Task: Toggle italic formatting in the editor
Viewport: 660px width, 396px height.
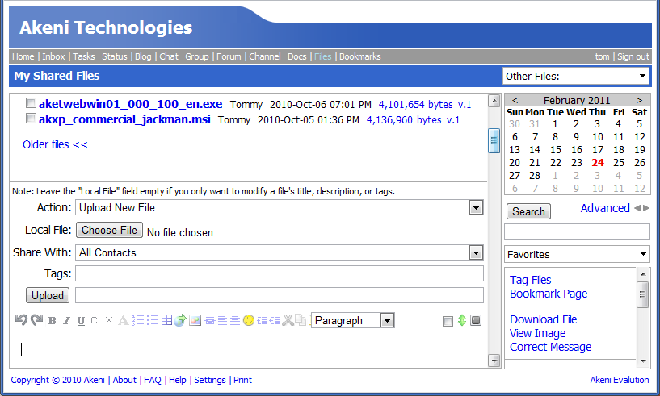Action: (67, 321)
